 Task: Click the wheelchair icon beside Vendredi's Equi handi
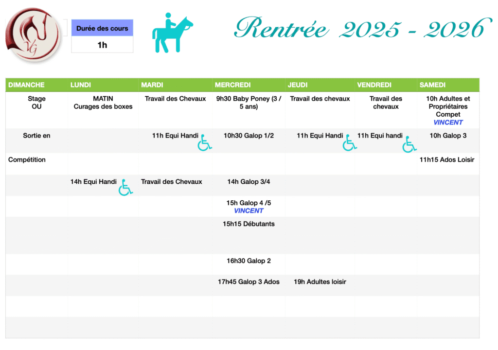pos(409,145)
